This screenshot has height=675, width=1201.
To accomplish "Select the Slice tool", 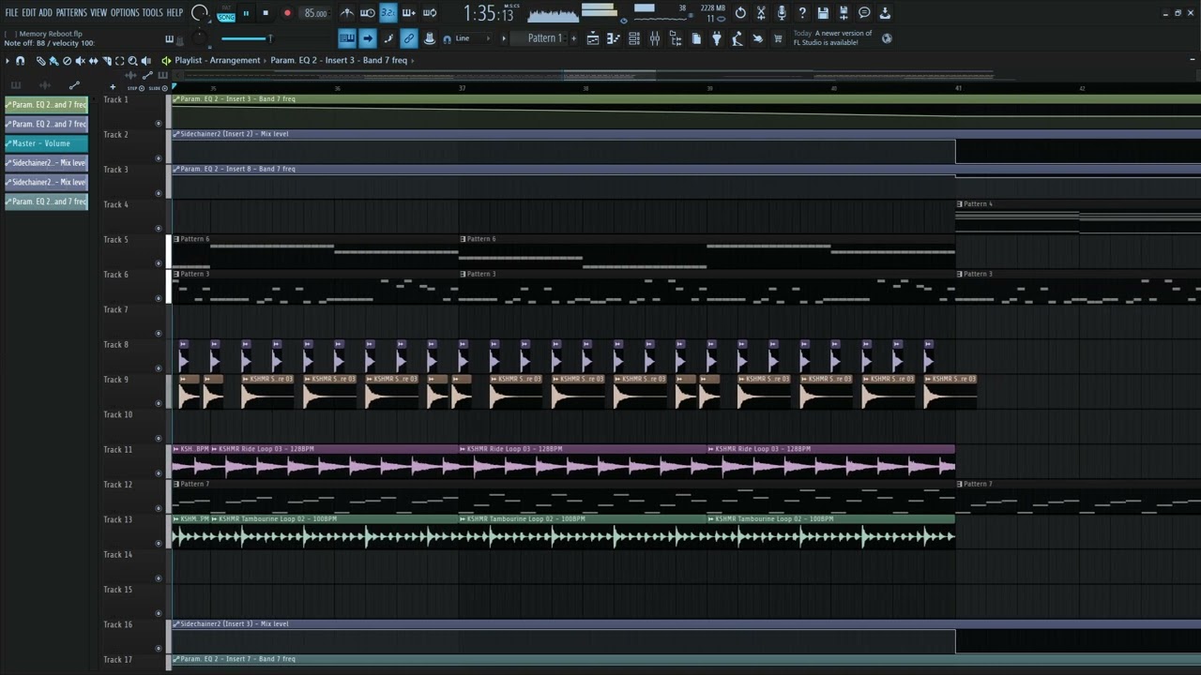I will tap(106, 61).
